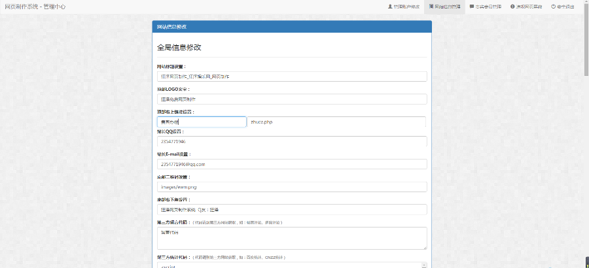Click the 网站标题设置 input field
The image size is (589, 268).
point(291,76)
